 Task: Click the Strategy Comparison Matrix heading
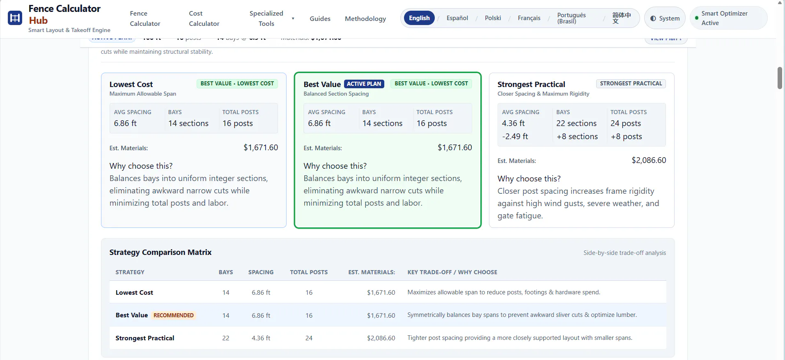click(x=160, y=252)
